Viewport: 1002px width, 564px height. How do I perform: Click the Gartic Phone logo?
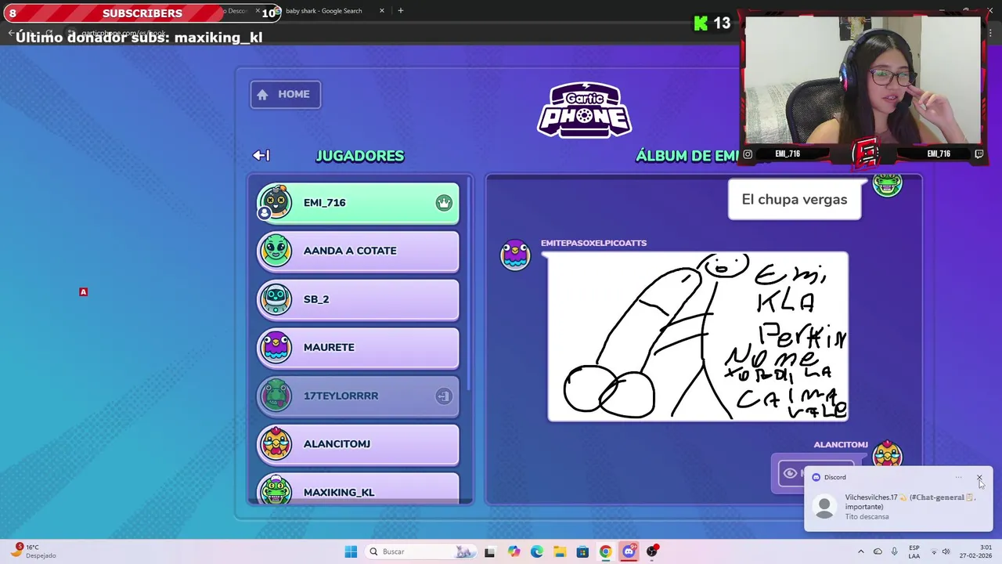(584, 110)
